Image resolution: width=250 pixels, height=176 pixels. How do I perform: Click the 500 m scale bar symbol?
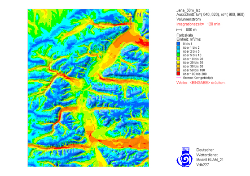(x=179, y=30)
